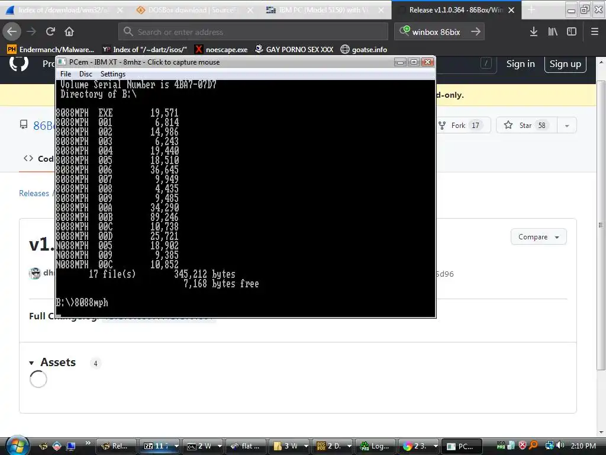The width and height of the screenshot is (606, 455).
Task: Expand the Star button dropdown arrow
Action: [x=567, y=126]
